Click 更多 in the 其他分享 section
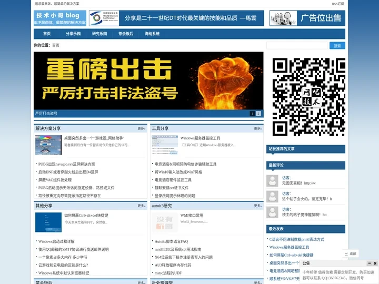Viewport: 379px width, 284px height. [x=142, y=206]
